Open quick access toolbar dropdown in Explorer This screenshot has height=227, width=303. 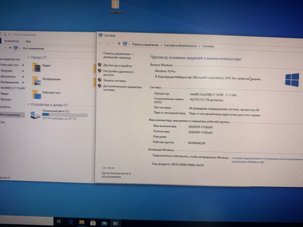[x=9, y=35]
